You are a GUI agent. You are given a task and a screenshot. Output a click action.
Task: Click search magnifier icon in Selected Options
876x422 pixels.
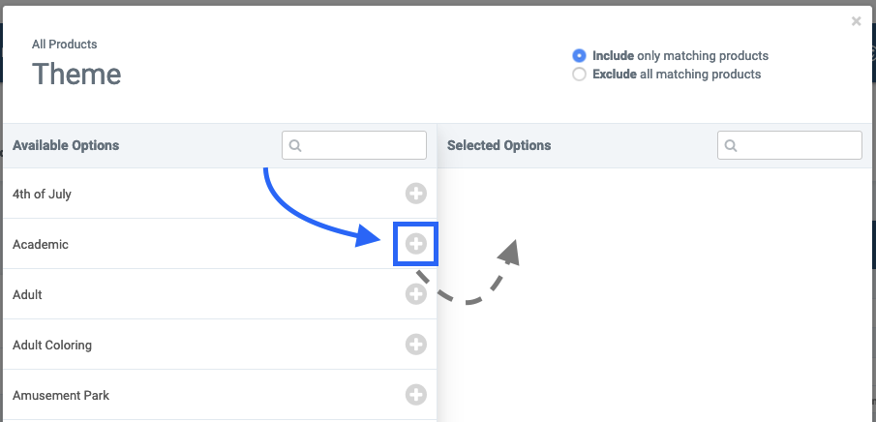click(x=731, y=146)
